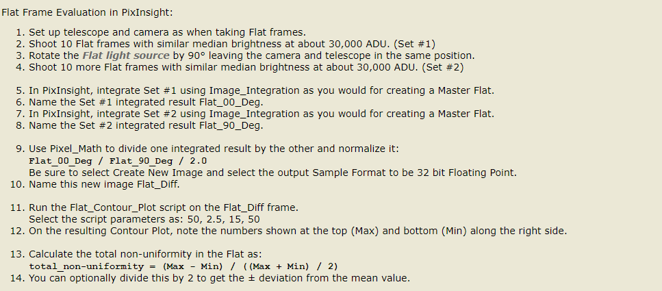Click the script parameters "50, 2.5, 15, 50"
Viewport: 662px width, 291px height.
pos(233,220)
